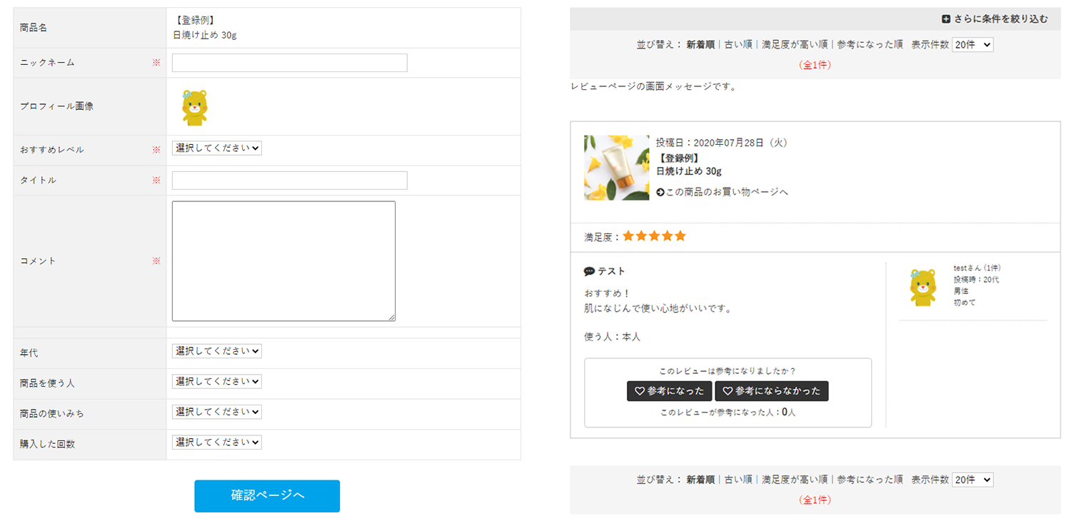Screen dimensions: 1071x521
Task: Click the 参考にならなかった button
Action: [771, 391]
